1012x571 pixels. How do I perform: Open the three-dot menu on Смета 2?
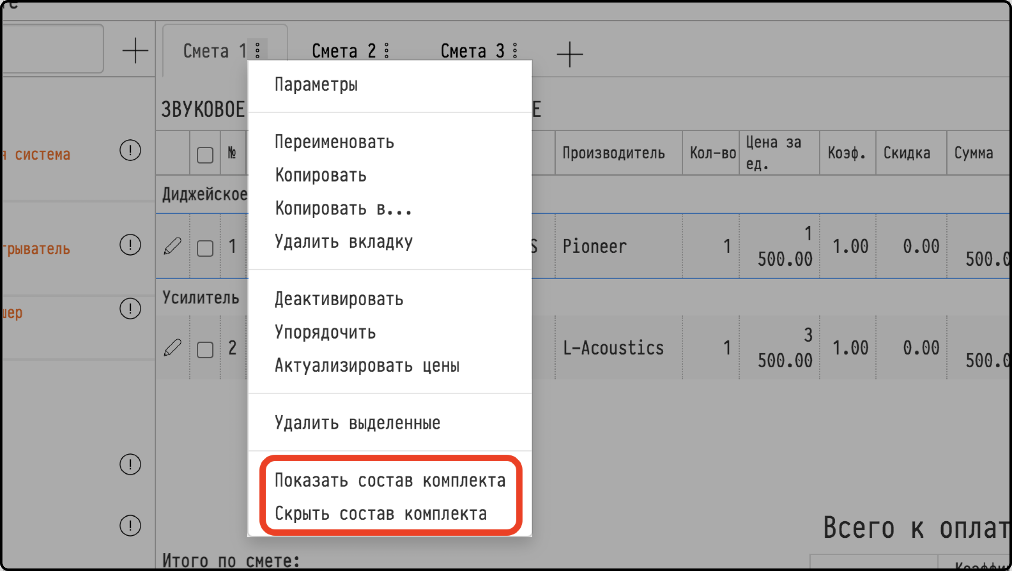pos(387,51)
